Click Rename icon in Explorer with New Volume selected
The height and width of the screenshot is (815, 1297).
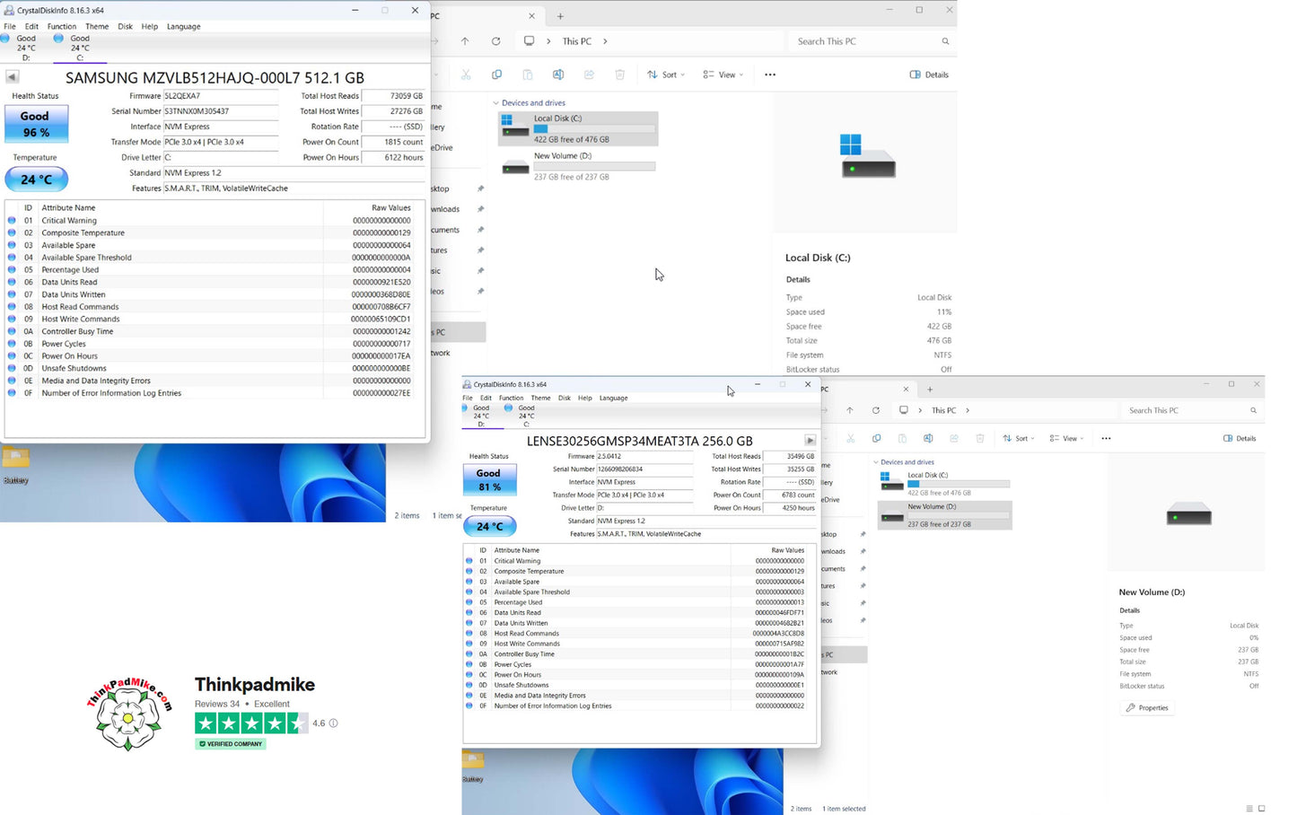[928, 438]
